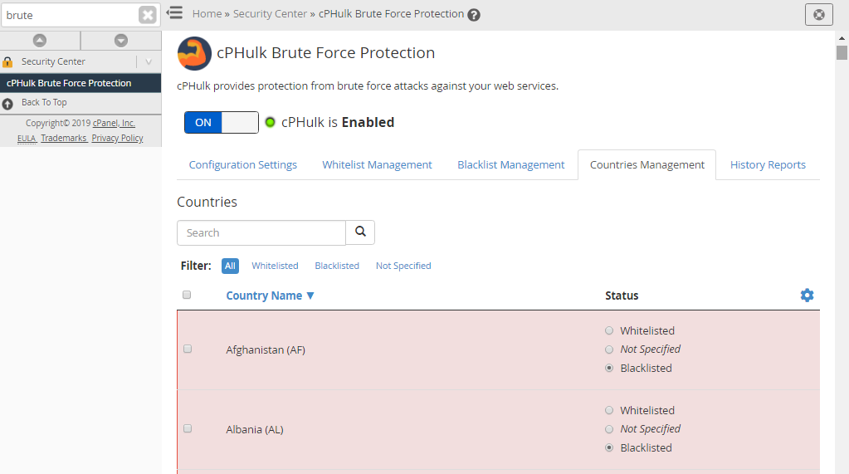Check the Afghanistan (AF) row checkbox
Image resolution: width=849 pixels, height=474 pixels.
coord(188,349)
